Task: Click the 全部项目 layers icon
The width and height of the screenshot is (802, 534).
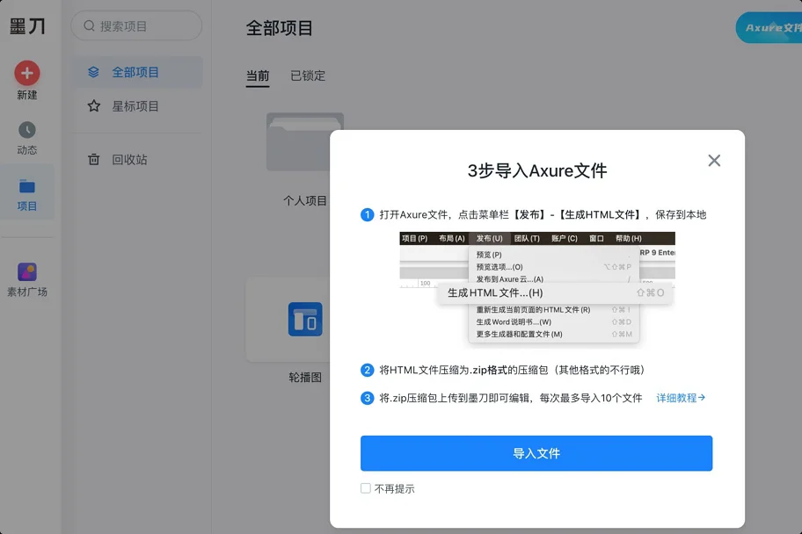Action: click(93, 72)
